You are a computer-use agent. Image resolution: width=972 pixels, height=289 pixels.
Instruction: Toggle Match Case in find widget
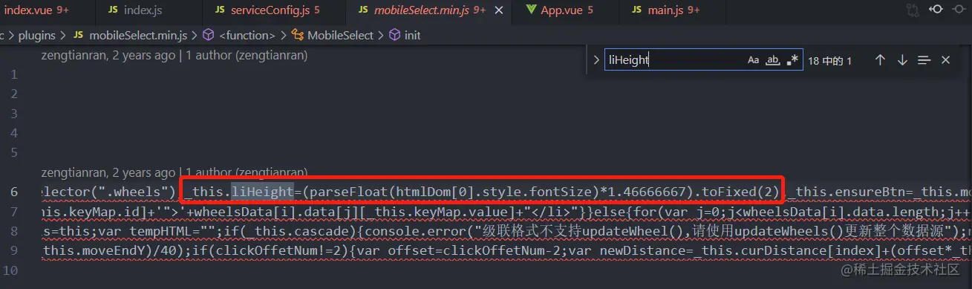coord(753,60)
